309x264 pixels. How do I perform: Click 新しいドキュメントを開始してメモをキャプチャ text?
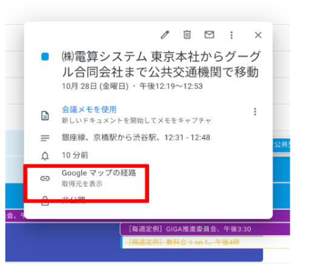coord(136,120)
